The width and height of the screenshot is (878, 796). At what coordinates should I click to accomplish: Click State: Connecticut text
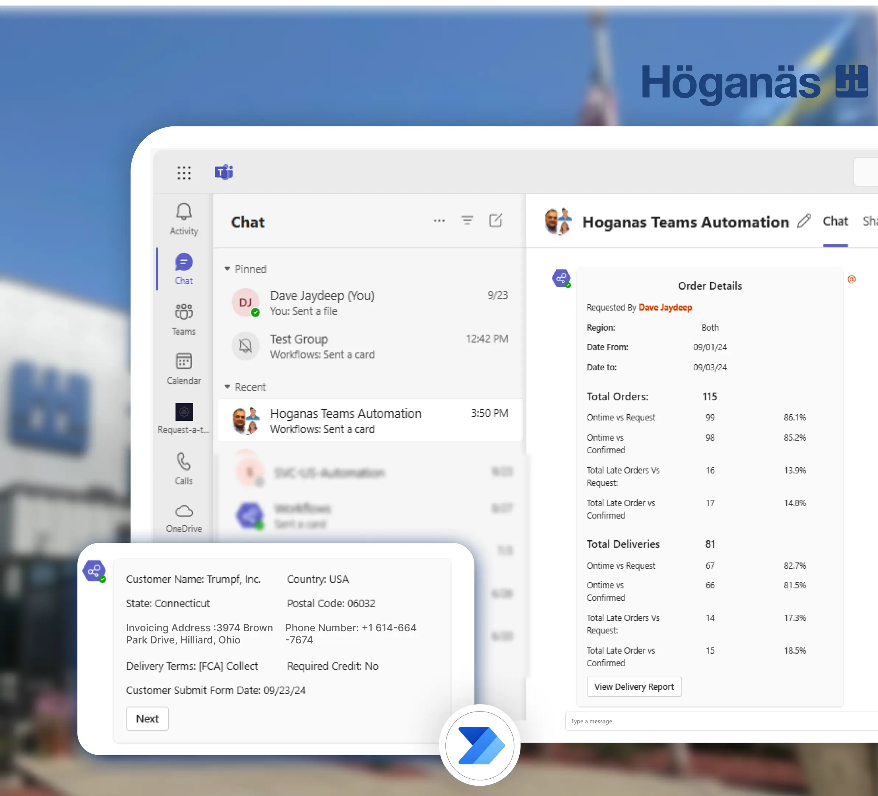click(168, 604)
